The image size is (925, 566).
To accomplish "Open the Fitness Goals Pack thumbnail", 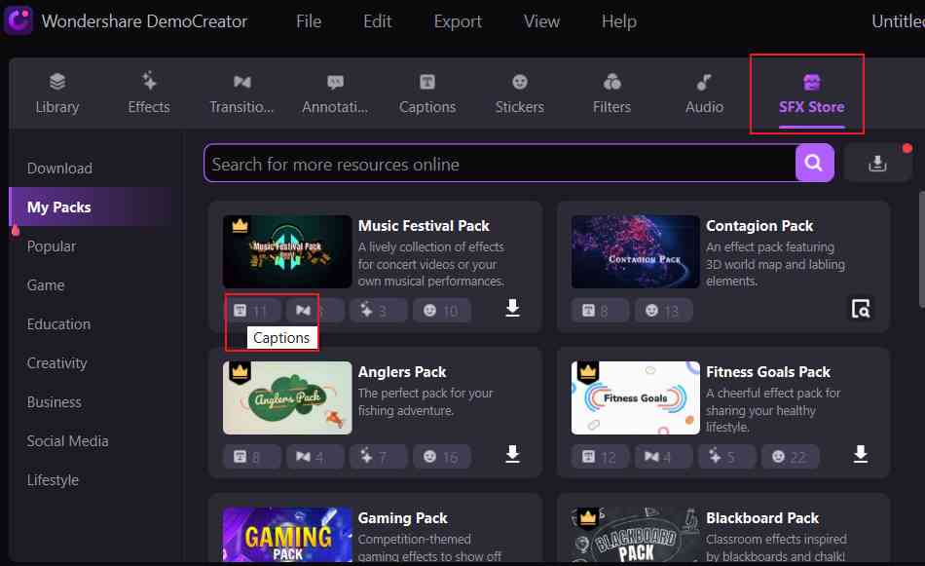I will pos(636,397).
